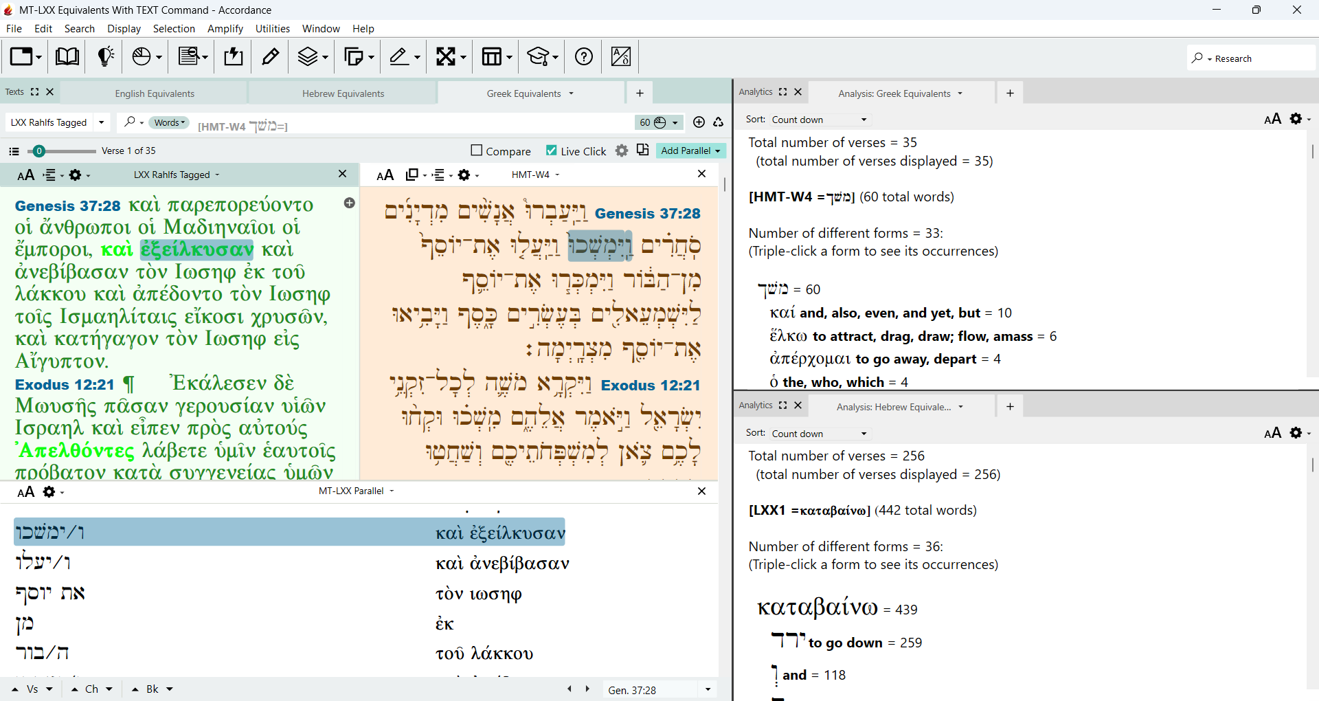Open the Amplify menu
Screen dimensions: 1319x701
(x=225, y=28)
